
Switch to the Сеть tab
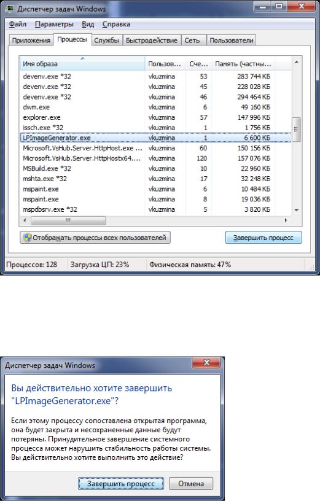[192, 41]
